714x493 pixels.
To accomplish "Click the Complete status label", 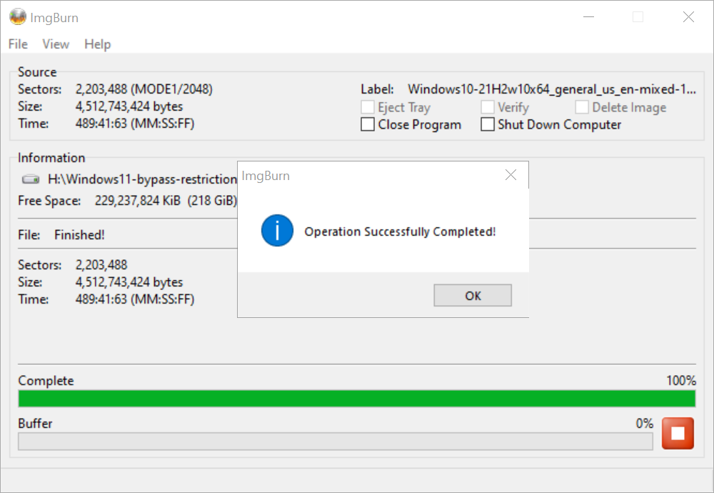I will pos(46,380).
